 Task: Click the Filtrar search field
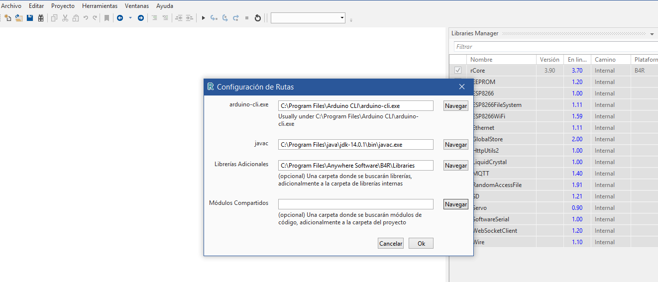(x=555, y=47)
